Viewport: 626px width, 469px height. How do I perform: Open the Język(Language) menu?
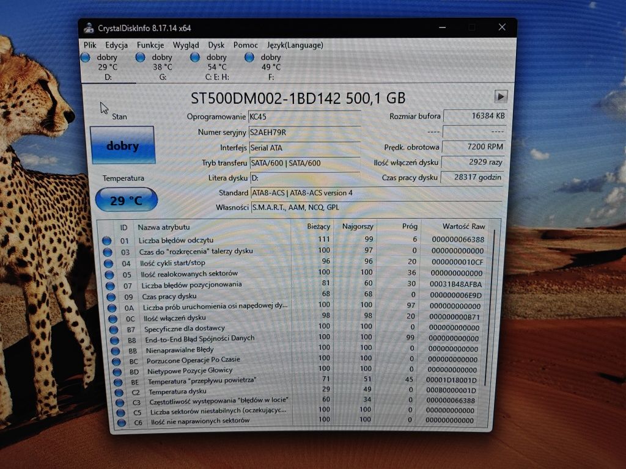pos(295,45)
